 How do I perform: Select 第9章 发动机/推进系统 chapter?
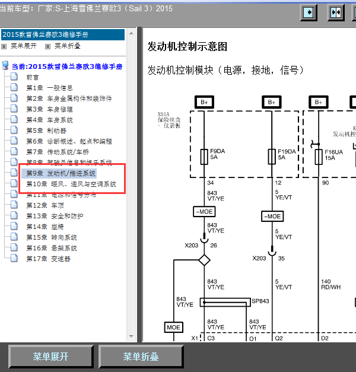[61, 173]
